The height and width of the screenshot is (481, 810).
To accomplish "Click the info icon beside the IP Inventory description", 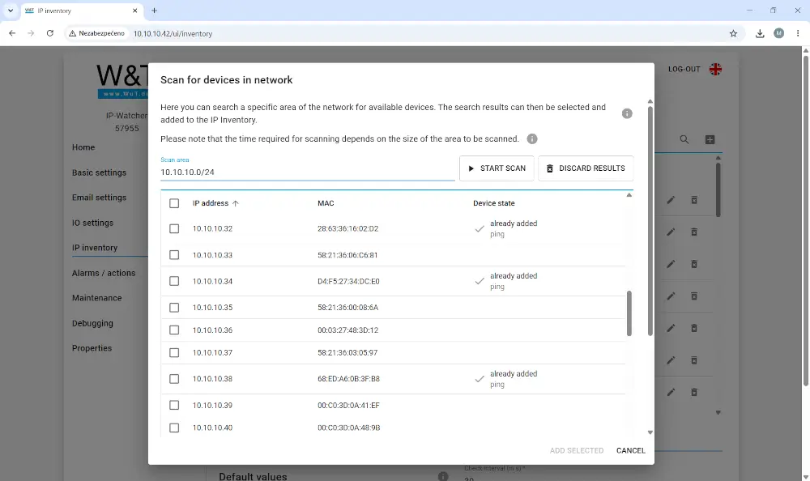I will pyautogui.click(x=627, y=113).
